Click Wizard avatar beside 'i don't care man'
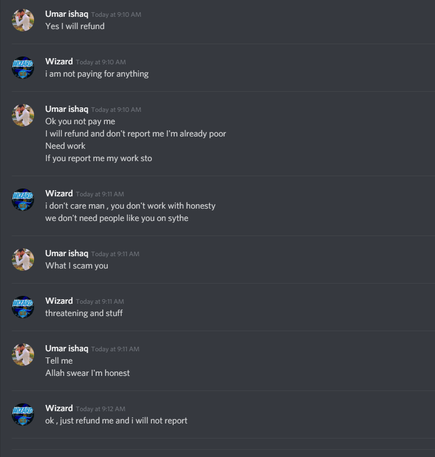This screenshot has width=435, height=457. tap(23, 200)
